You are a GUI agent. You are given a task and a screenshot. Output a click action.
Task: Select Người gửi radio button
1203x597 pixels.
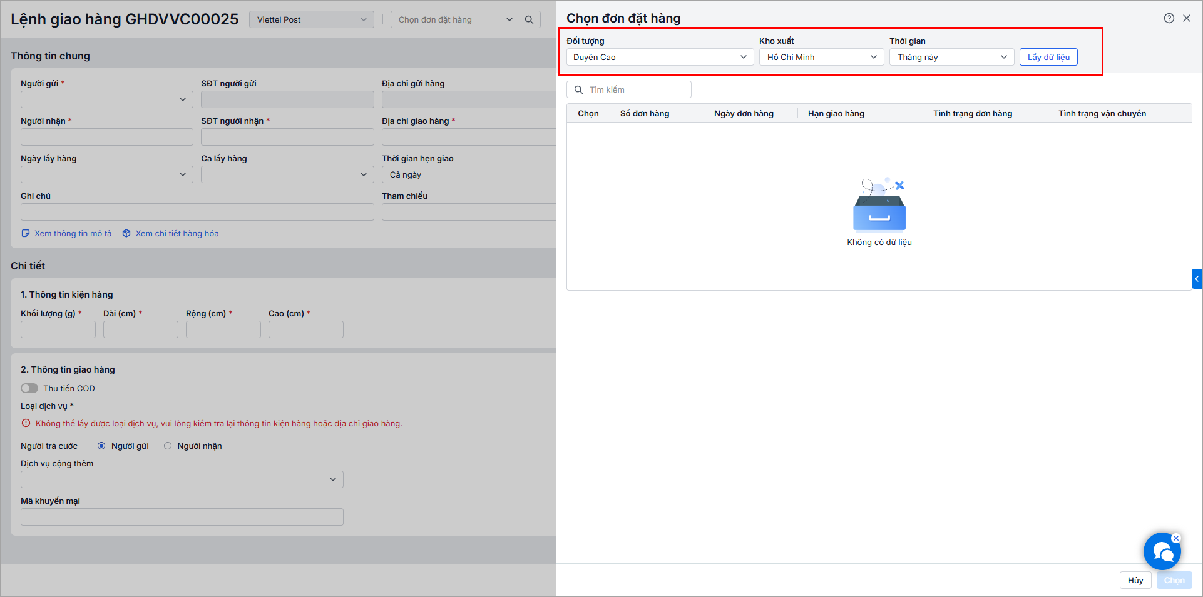(101, 446)
